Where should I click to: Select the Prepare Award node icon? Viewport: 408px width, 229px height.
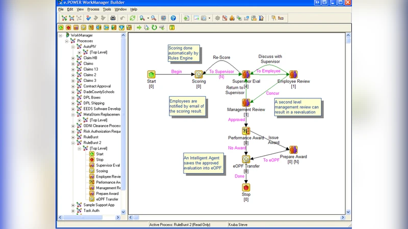coord(293,150)
